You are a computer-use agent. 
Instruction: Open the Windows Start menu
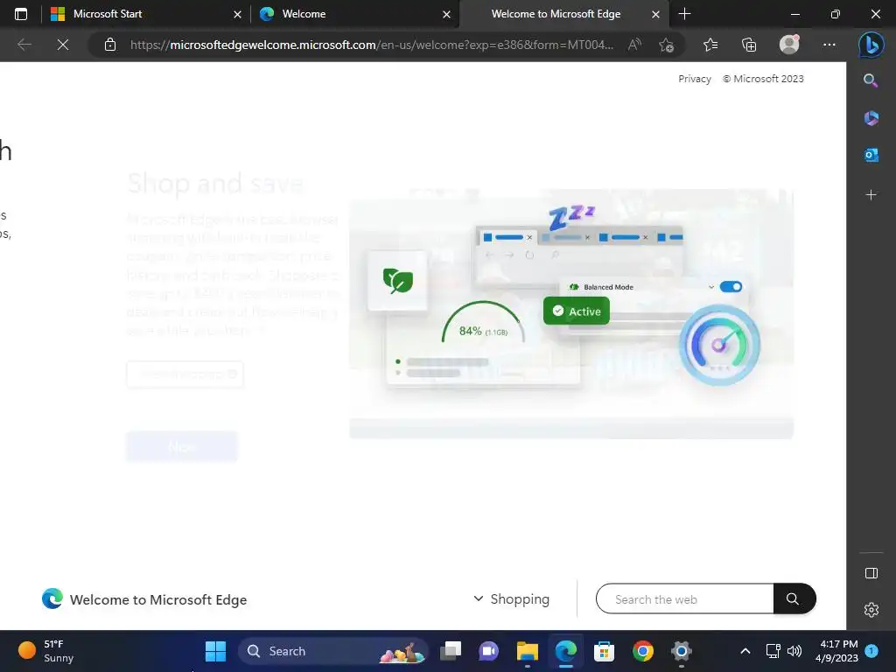(x=215, y=651)
